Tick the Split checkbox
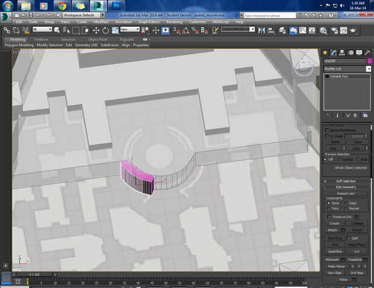Viewport: 374px width, 288px height. 348,238
